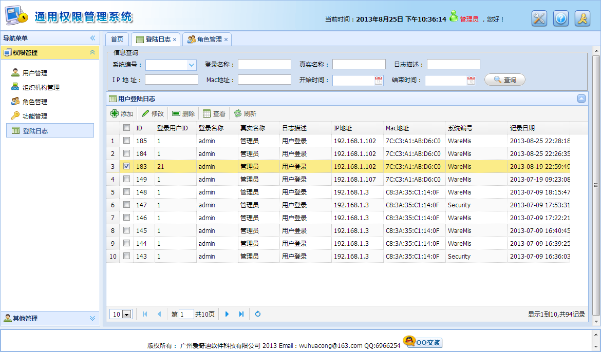Click the 登录名称 input field
601x352 pixels.
(x=265, y=64)
